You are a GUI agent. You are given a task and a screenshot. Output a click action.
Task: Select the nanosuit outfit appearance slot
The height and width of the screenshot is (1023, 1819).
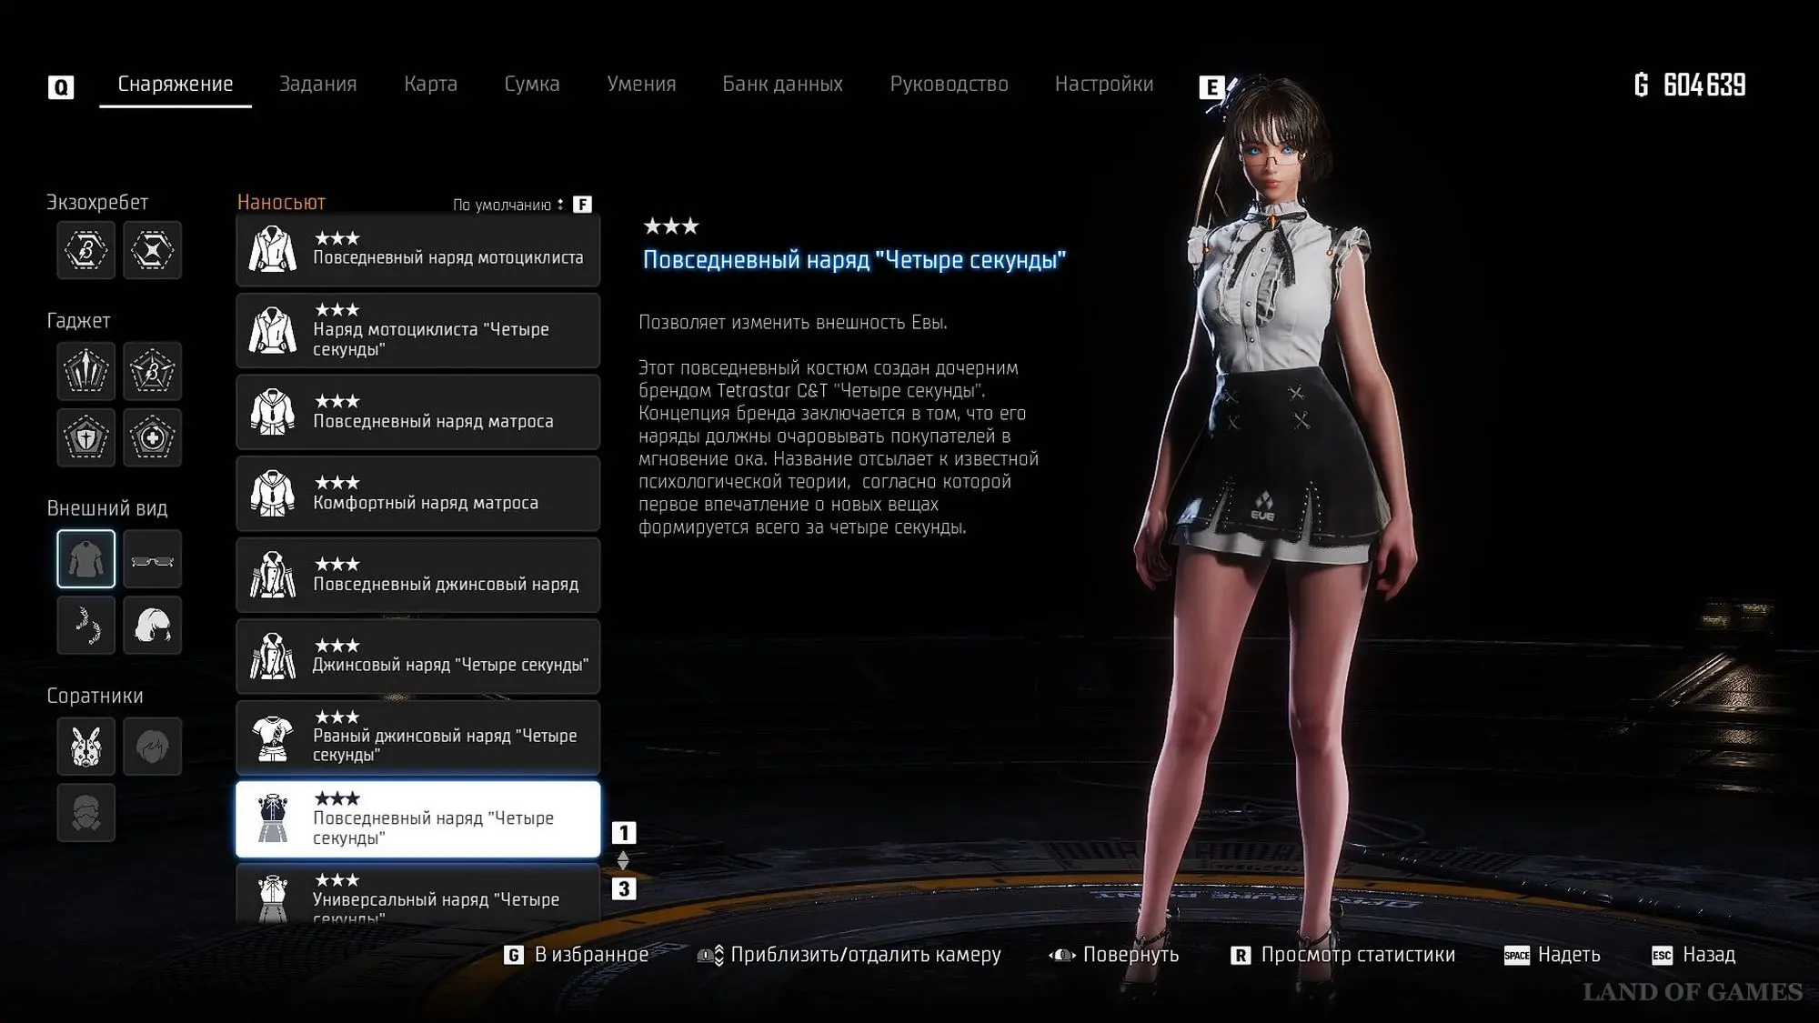86,559
